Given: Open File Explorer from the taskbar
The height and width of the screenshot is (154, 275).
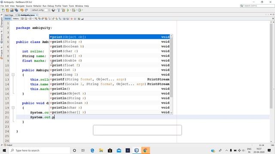Looking at the screenshot, I should 101,150.
